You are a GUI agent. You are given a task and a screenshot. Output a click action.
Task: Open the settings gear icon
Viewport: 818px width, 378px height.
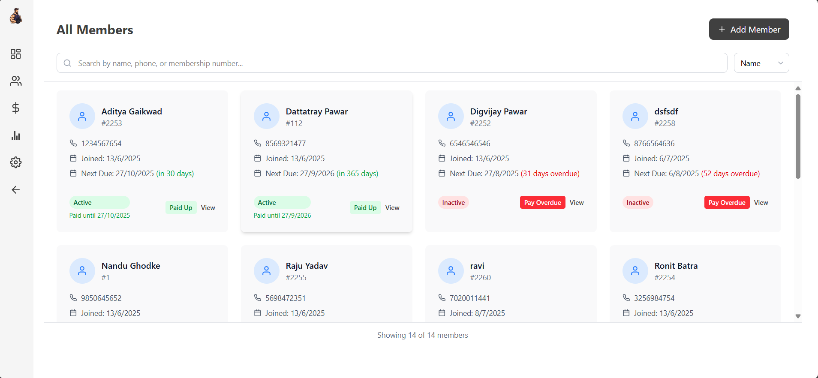[16, 162]
